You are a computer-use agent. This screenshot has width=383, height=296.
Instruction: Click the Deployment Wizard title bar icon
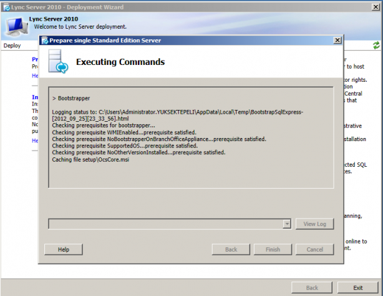(7, 7)
